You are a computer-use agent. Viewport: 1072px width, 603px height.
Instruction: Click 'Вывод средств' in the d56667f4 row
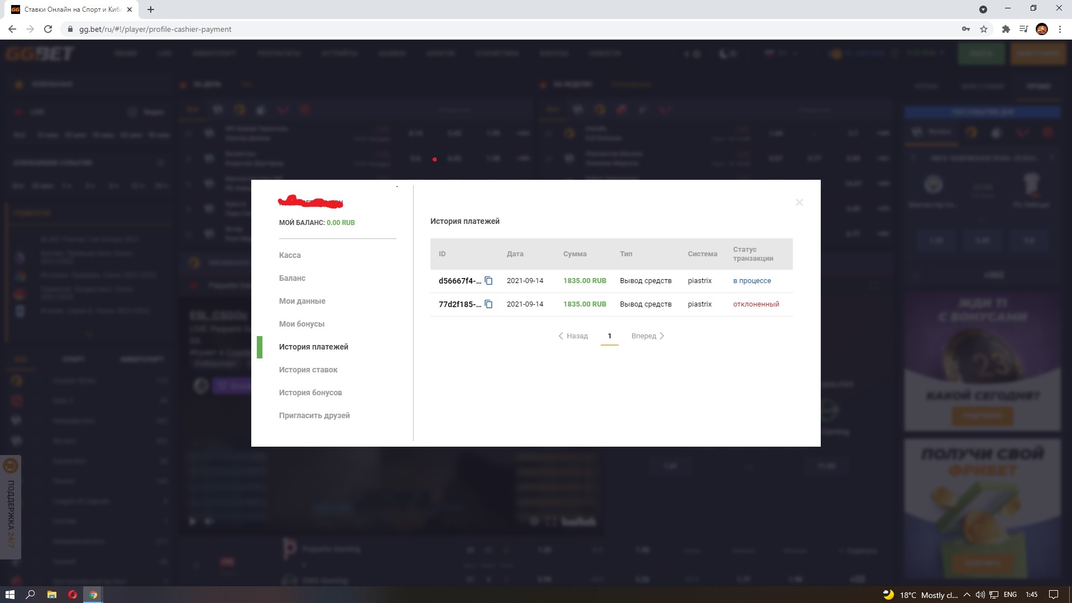(645, 281)
